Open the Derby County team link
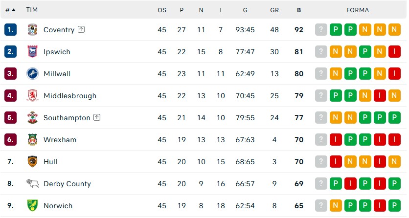Screen dimensions: 409x218 [67, 184]
